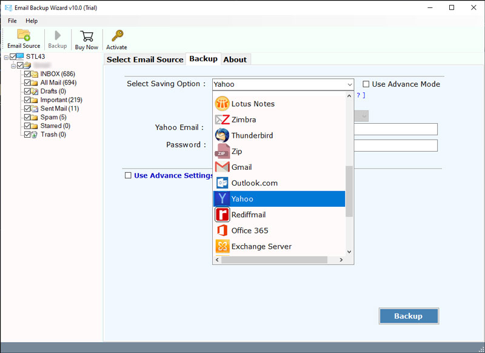This screenshot has width=485, height=353.
Task: Click the Trash bin icon
Action: [35, 135]
